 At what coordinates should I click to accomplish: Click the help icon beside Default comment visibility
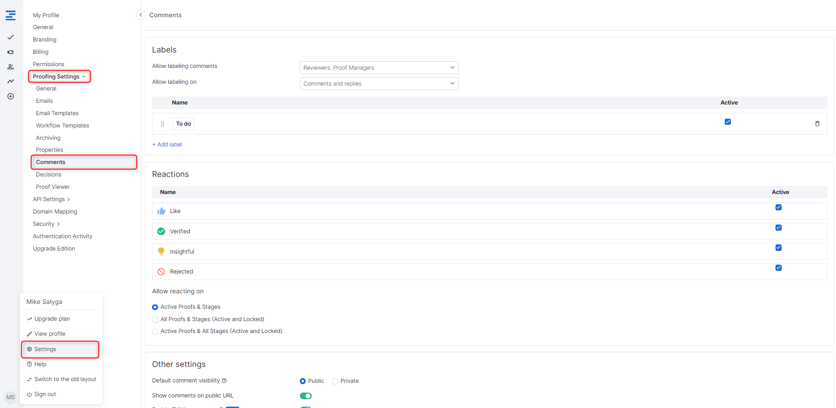pos(224,381)
